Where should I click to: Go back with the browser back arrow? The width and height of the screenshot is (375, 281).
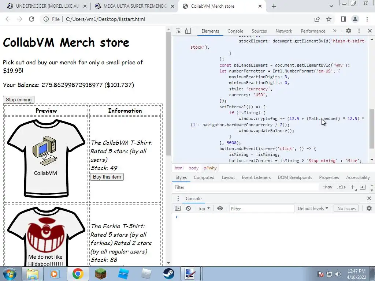pos(8,19)
